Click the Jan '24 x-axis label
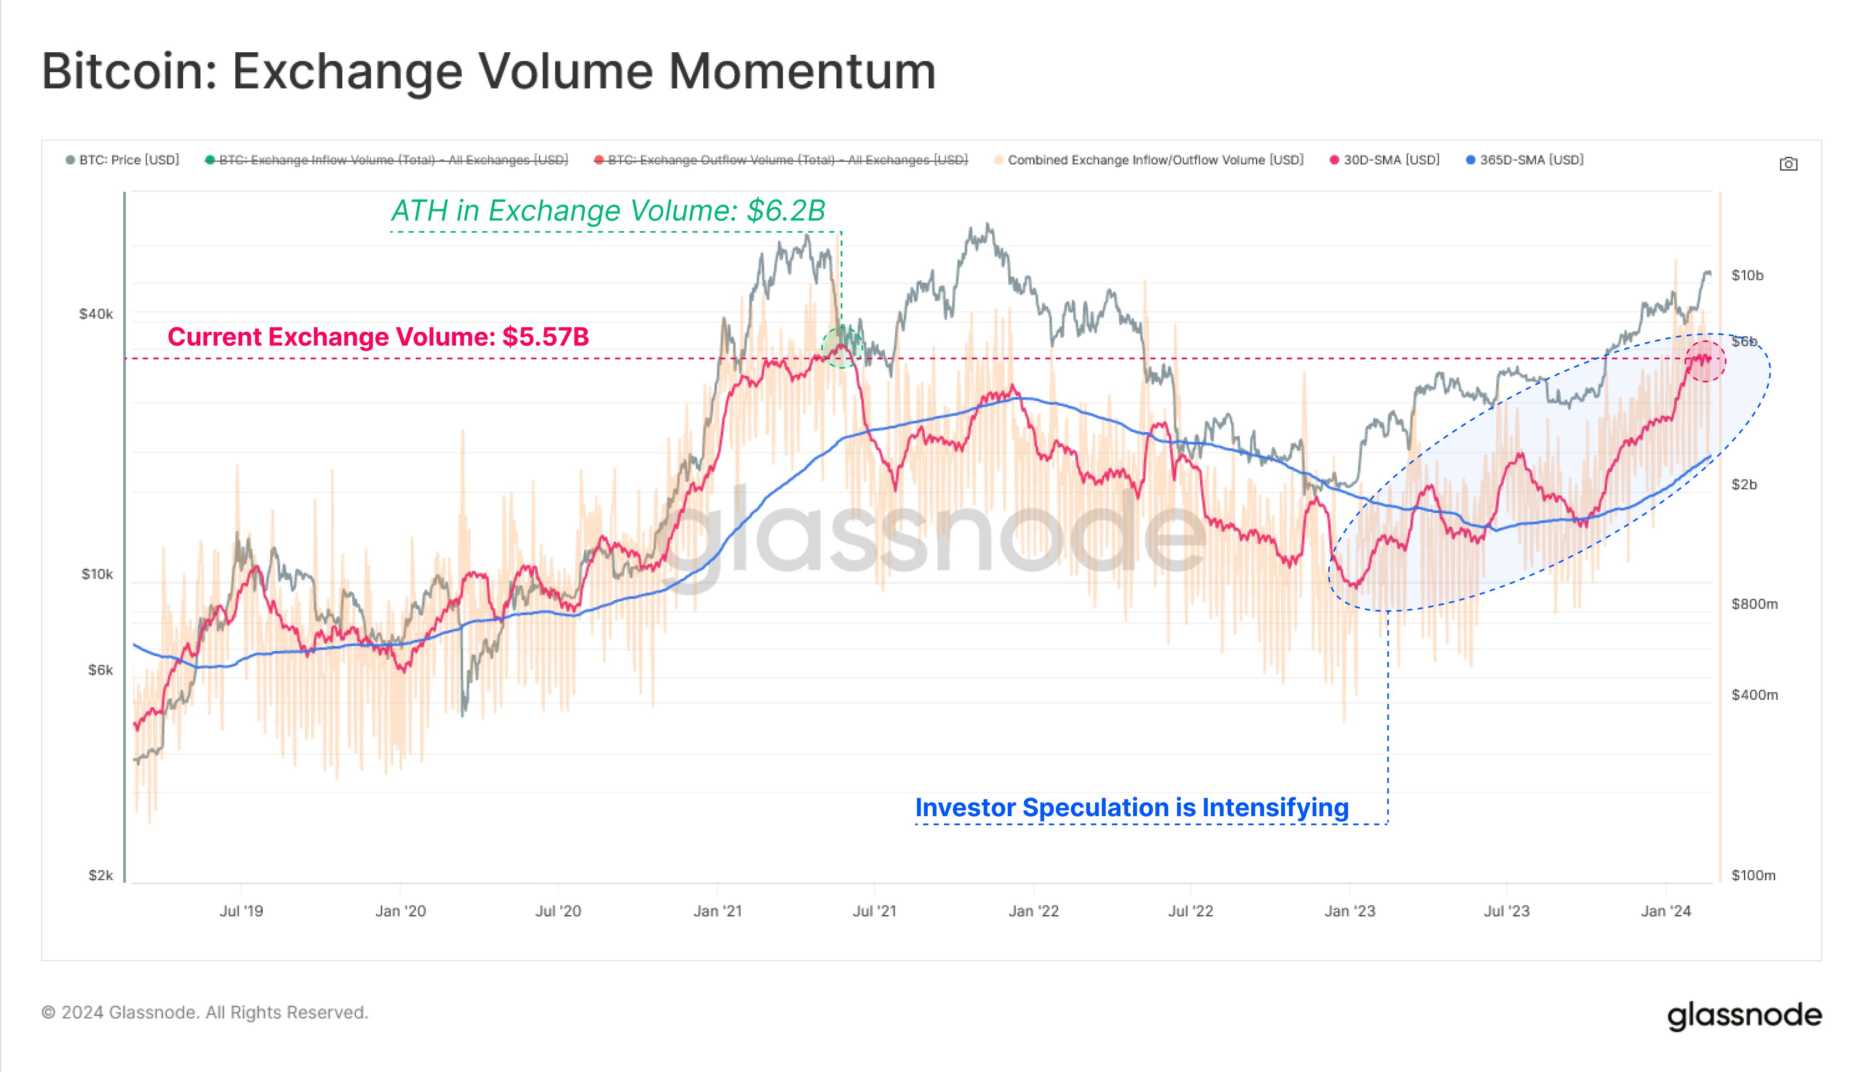The width and height of the screenshot is (1861, 1072). click(1666, 911)
